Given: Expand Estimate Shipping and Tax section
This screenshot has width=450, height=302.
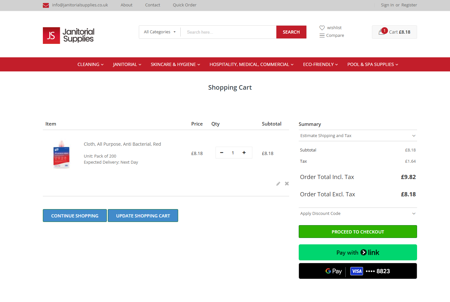Looking at the screenshot, I should click(x=358, y=136).
